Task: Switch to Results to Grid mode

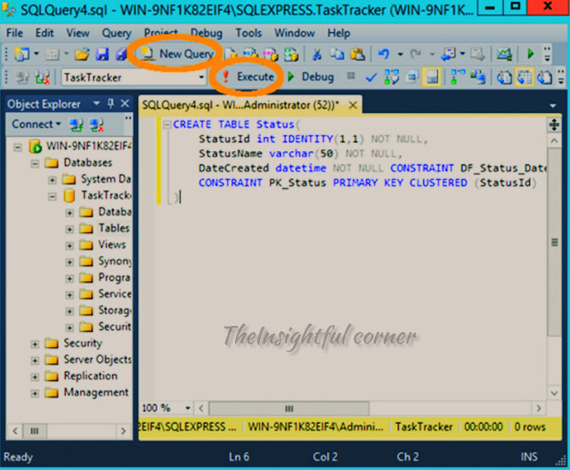Action: (525, 77)
